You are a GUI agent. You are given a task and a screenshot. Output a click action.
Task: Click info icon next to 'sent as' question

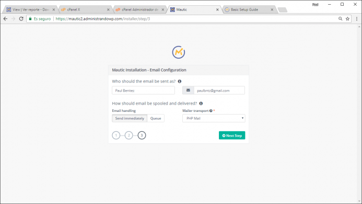tap(180, 81)
